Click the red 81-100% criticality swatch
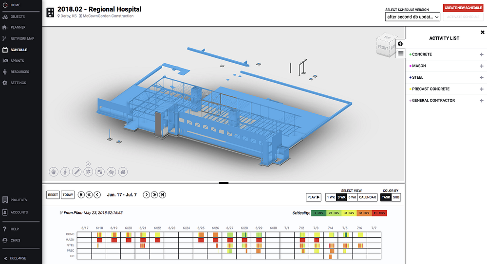This screenshot has width=487, height=264. pyautogui.click(x=379, y=213)
